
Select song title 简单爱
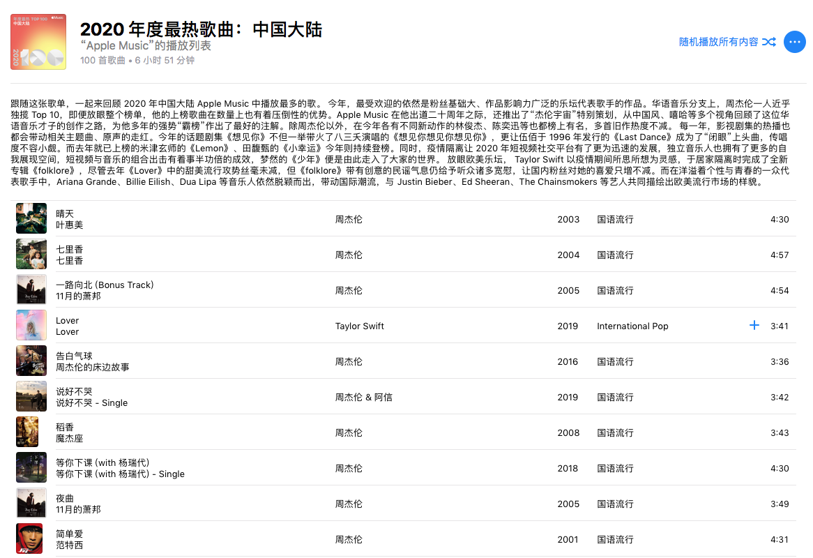70,534
